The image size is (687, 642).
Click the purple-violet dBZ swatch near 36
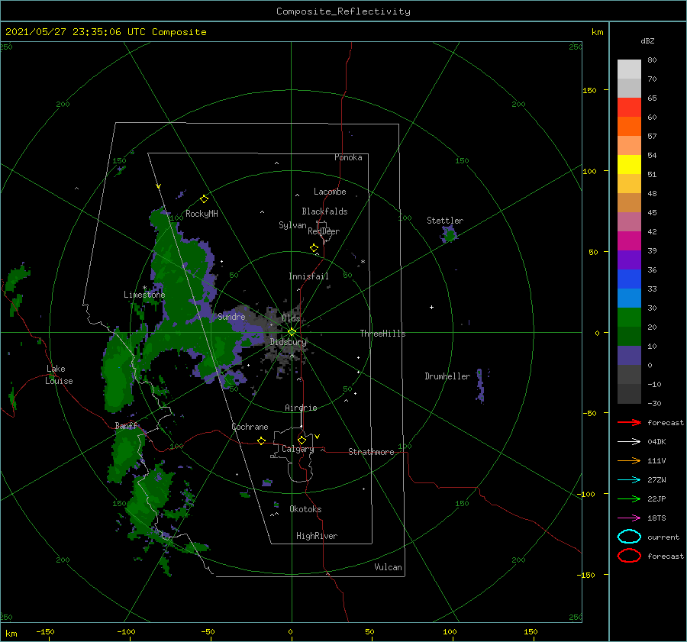tap(629, 260)
